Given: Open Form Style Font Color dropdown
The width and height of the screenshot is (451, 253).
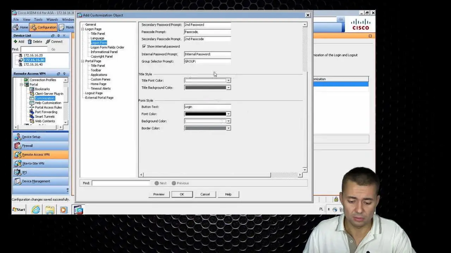Looking at the screenshot, I should (228, 114).
